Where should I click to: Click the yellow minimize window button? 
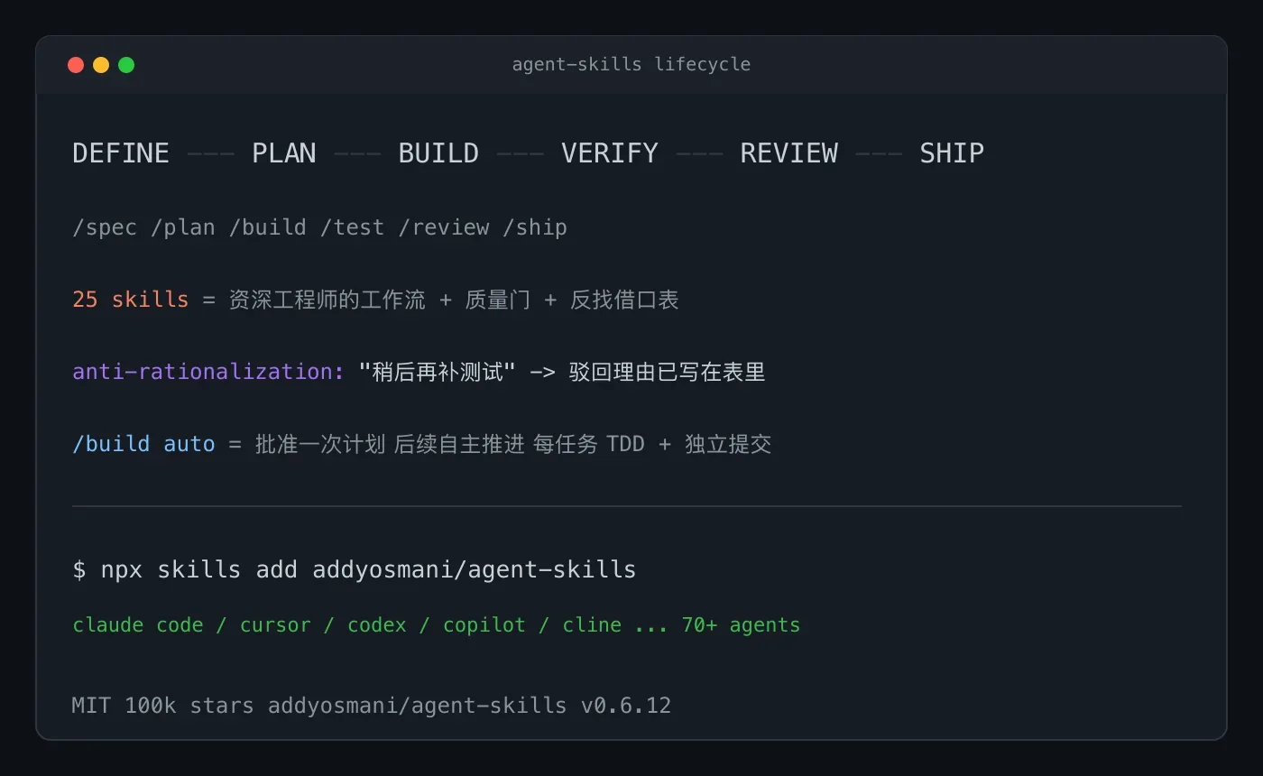(x=101, y=65)
